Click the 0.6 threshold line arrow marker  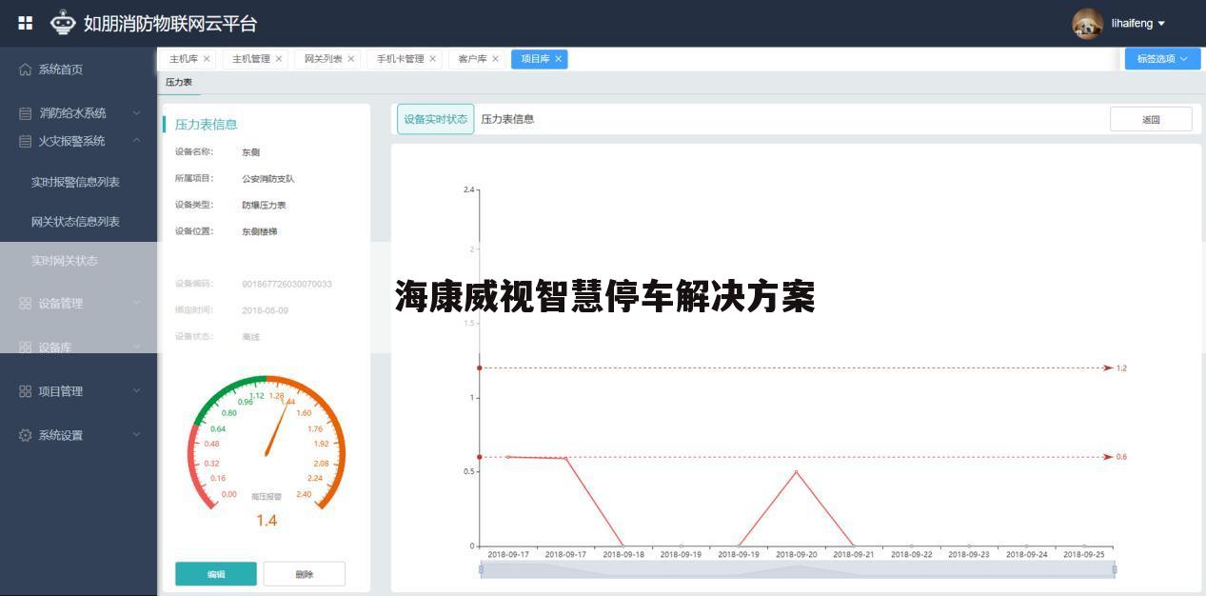click(1107, 457)
